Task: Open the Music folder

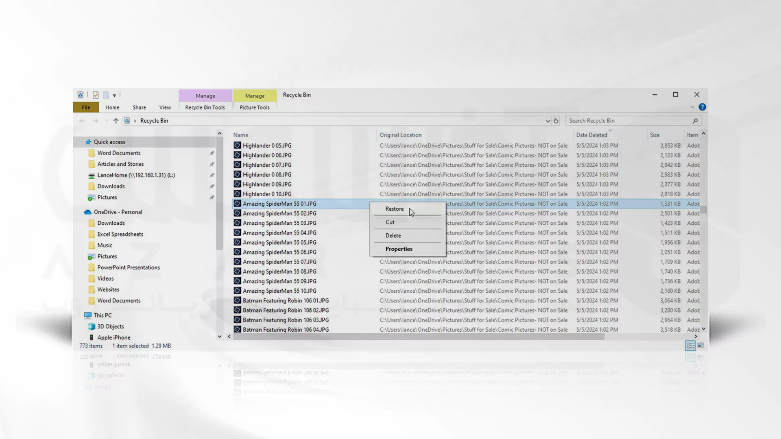Action: click(105, 245)
